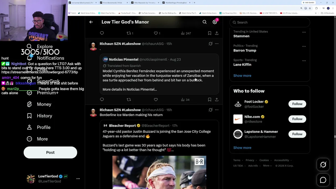Show more trending topics
This screenshot has height=189, width=336.
pos(242,76)
